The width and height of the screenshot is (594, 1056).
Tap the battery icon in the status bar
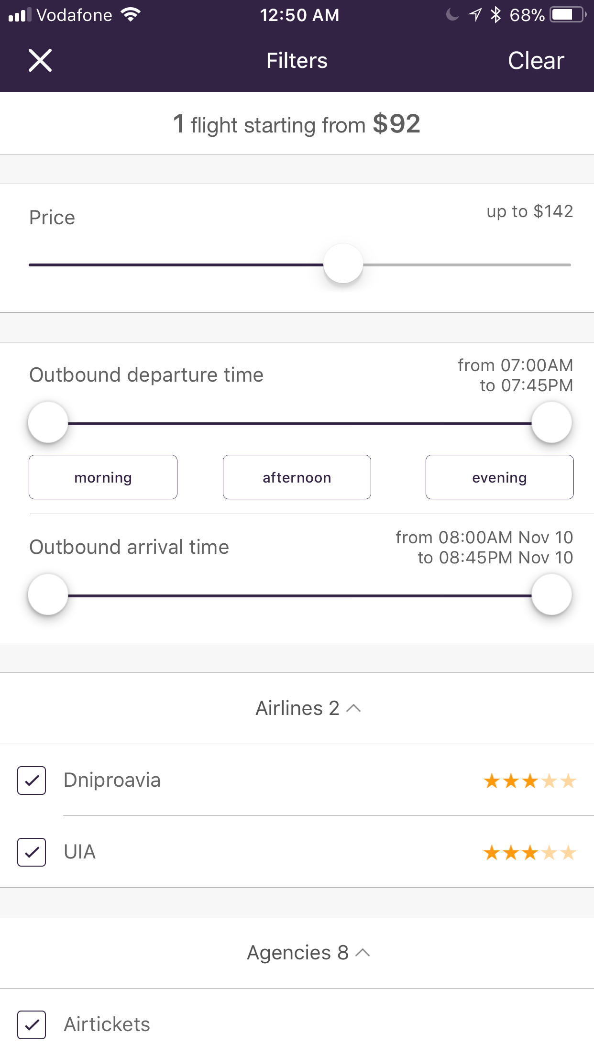[568, 15]
